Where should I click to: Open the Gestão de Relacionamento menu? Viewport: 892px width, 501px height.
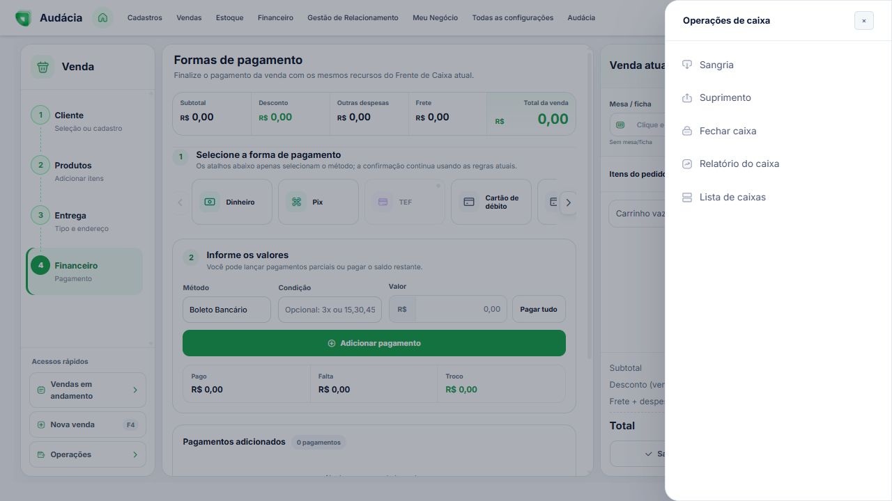(x=353, y=17)
